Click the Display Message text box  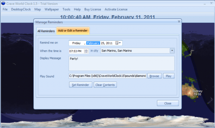[x=122, y=64]
